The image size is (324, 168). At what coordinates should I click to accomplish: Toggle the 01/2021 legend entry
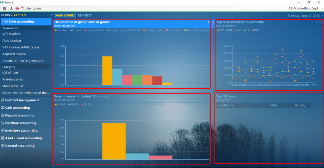(61, 105)
